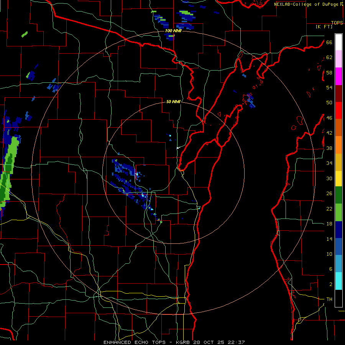This screenshot has height=345, width=345.
Task: Click the 18 legend value
Action: (x=329, y=224)
